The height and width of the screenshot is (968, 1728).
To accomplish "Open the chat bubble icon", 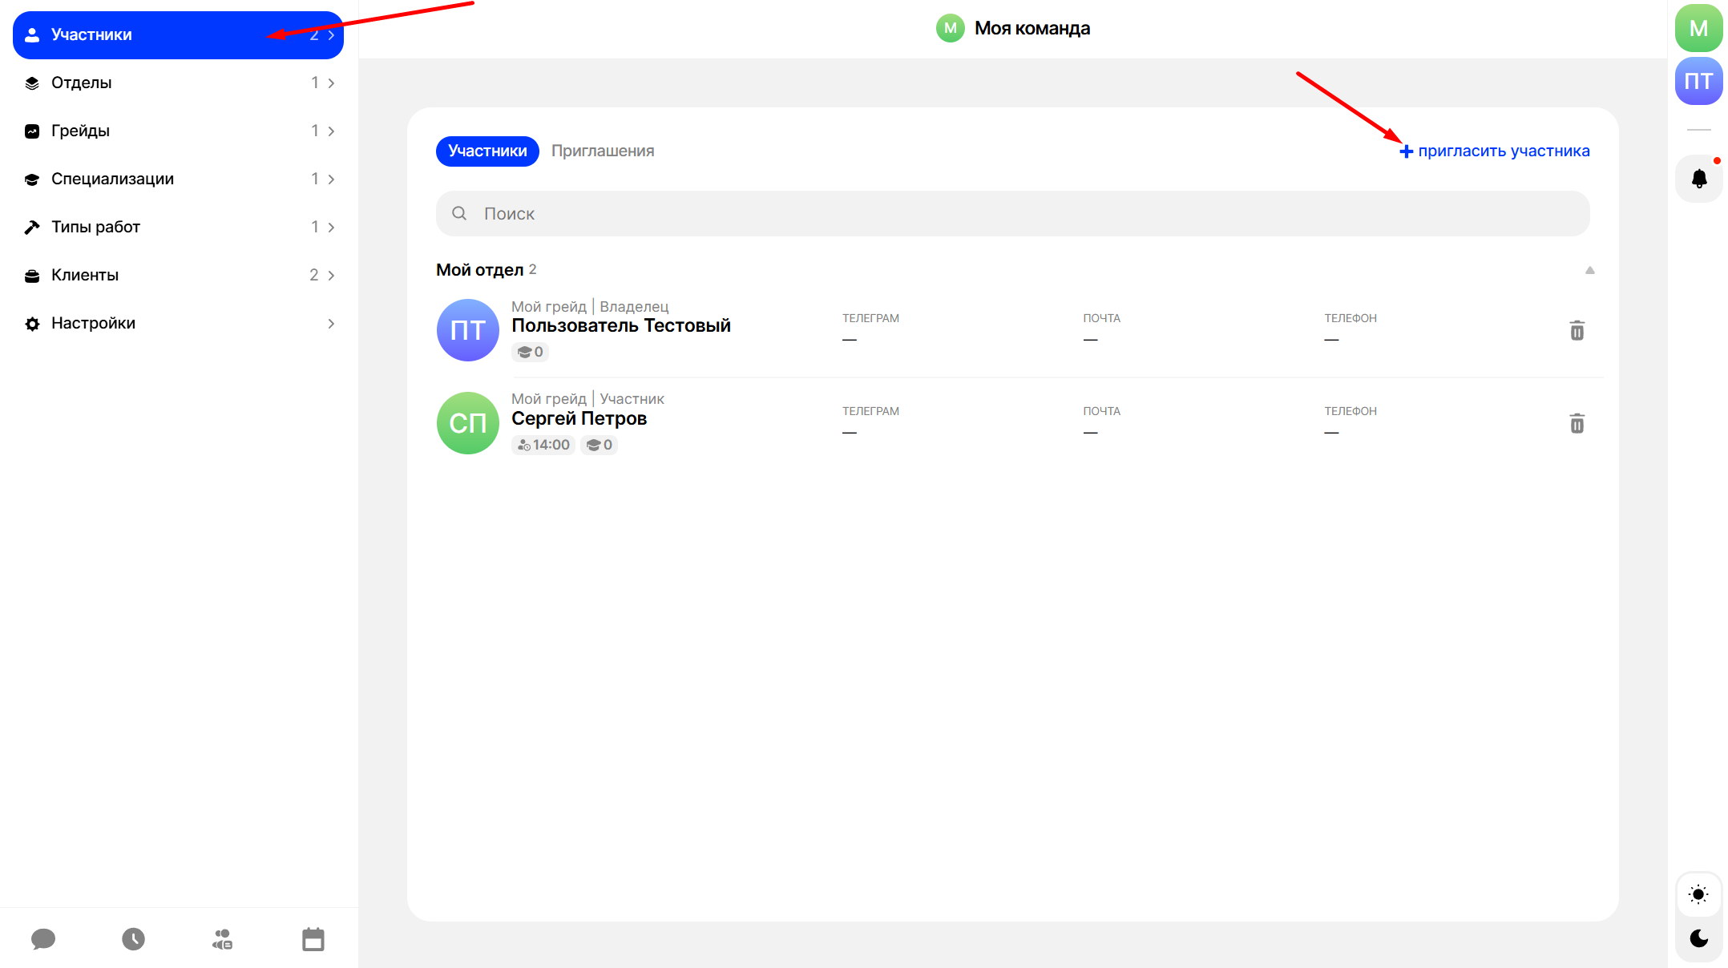I will pyautogui.click(x=43, y=938).
